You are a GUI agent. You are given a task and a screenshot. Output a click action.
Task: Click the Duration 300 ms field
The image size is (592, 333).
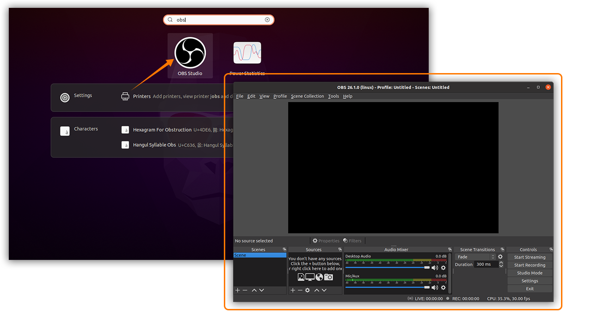point(486,265)
